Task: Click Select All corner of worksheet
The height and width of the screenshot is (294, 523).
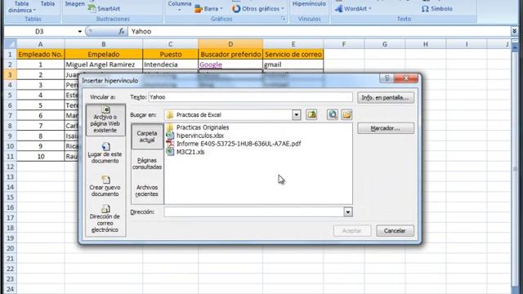Action: coord(11,44)
